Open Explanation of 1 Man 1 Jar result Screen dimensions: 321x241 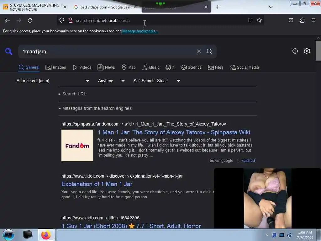point(97,184)
